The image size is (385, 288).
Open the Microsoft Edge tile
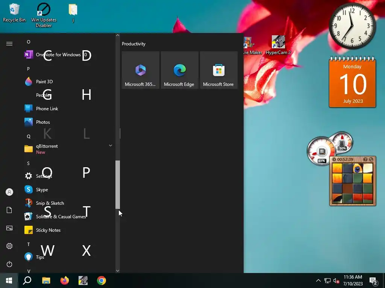click(179, 70)
